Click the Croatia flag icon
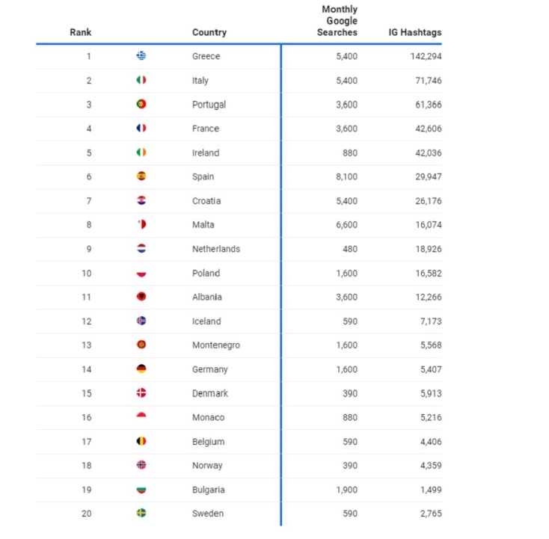Viewport: 549px width, 539px height. pyautogui.click(x=141, y=200)
